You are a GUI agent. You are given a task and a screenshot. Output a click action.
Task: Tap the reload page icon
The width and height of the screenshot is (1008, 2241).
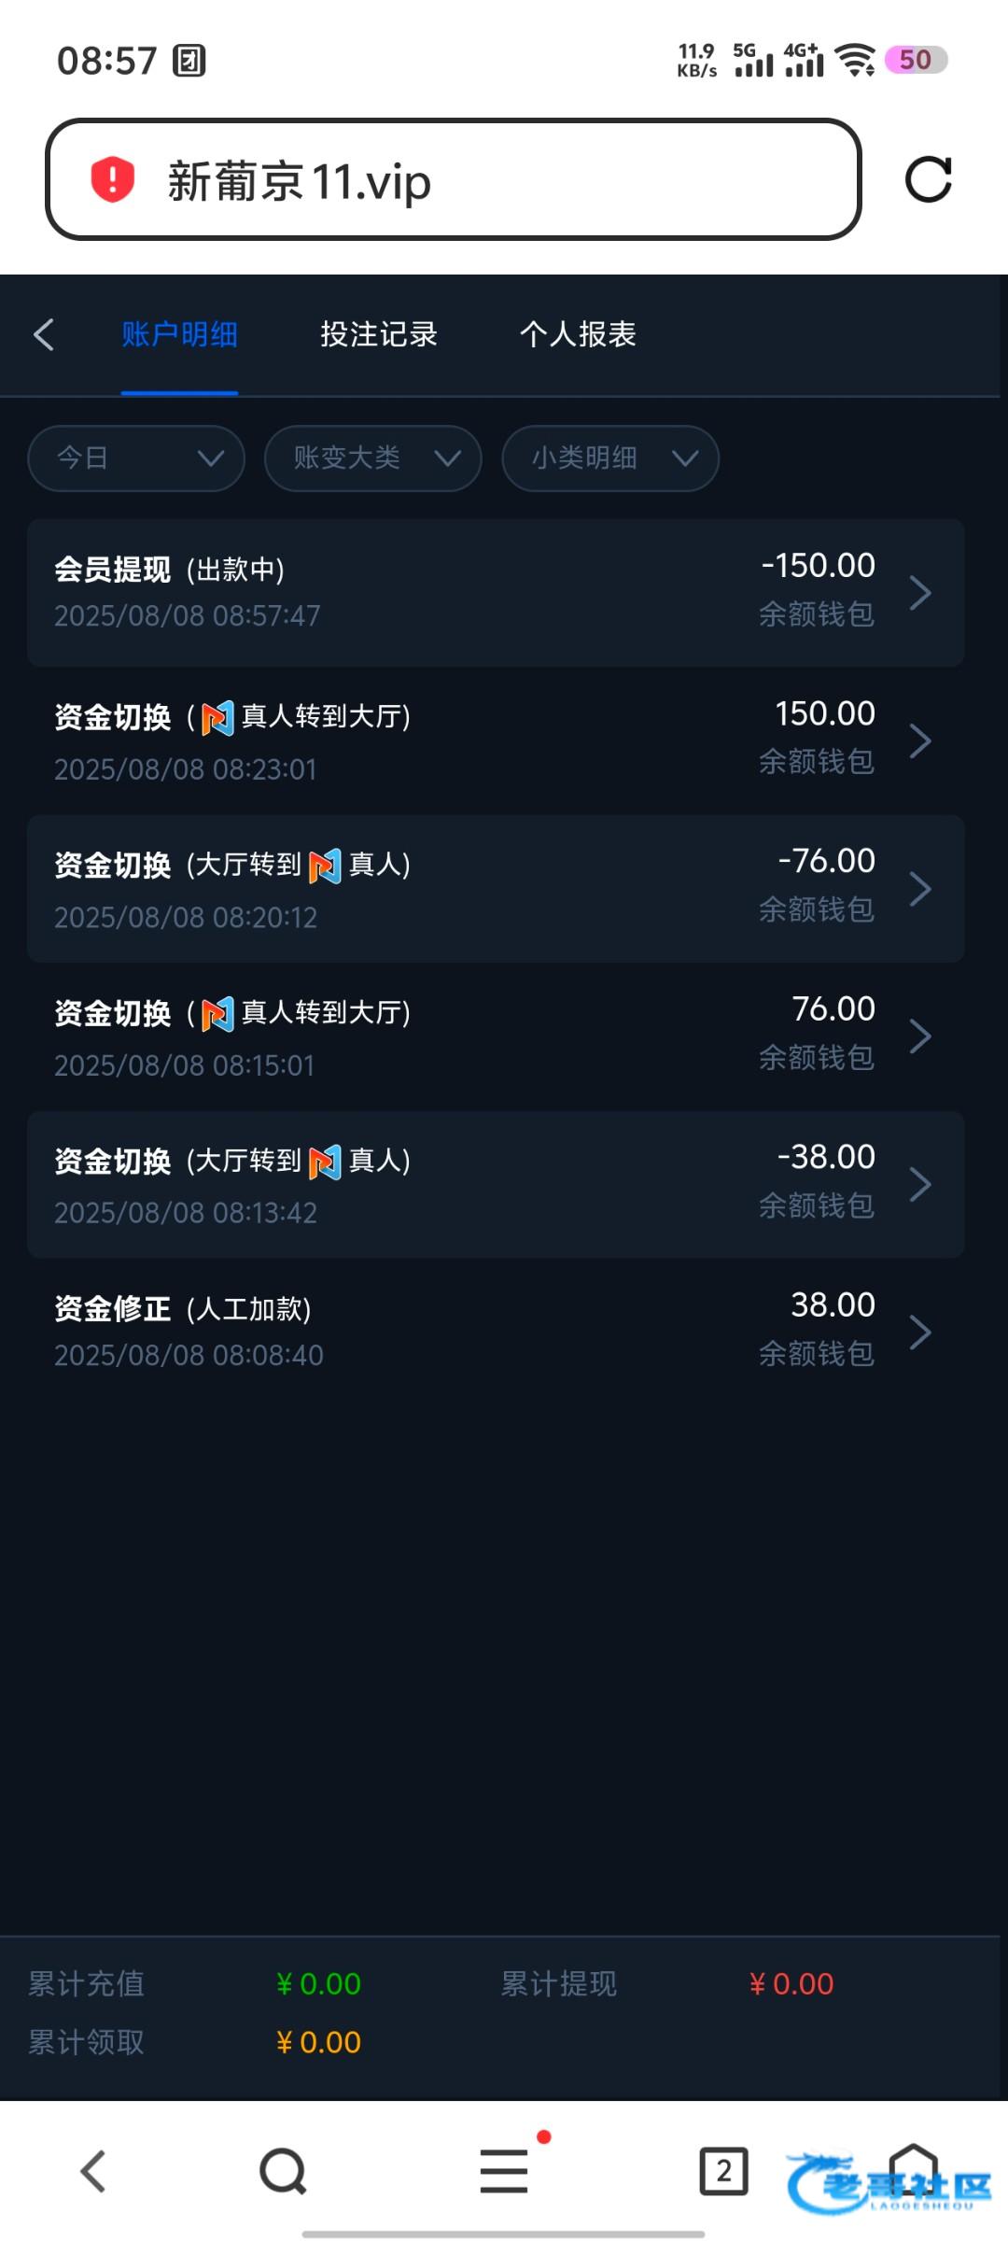point(928,179)
